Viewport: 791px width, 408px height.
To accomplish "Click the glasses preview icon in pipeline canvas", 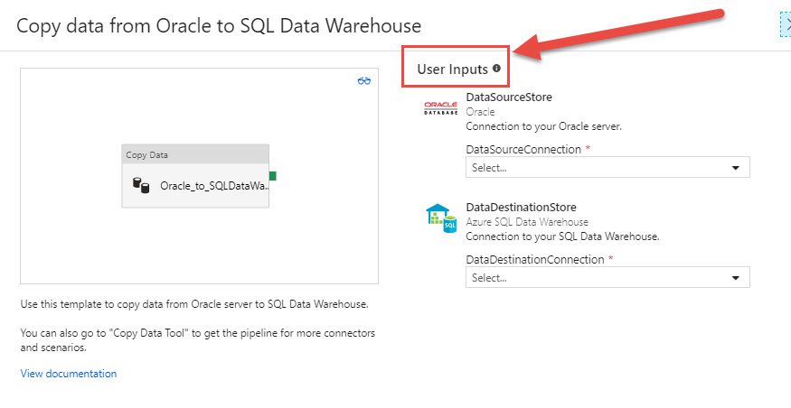I will click(363, 80).
